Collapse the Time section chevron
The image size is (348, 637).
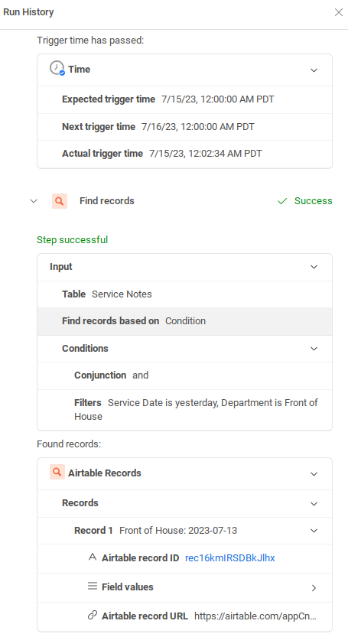(x=314, y=70)
